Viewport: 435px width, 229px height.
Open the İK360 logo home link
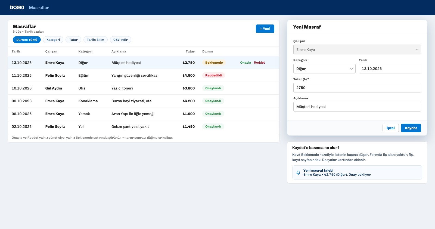(17, 8)
